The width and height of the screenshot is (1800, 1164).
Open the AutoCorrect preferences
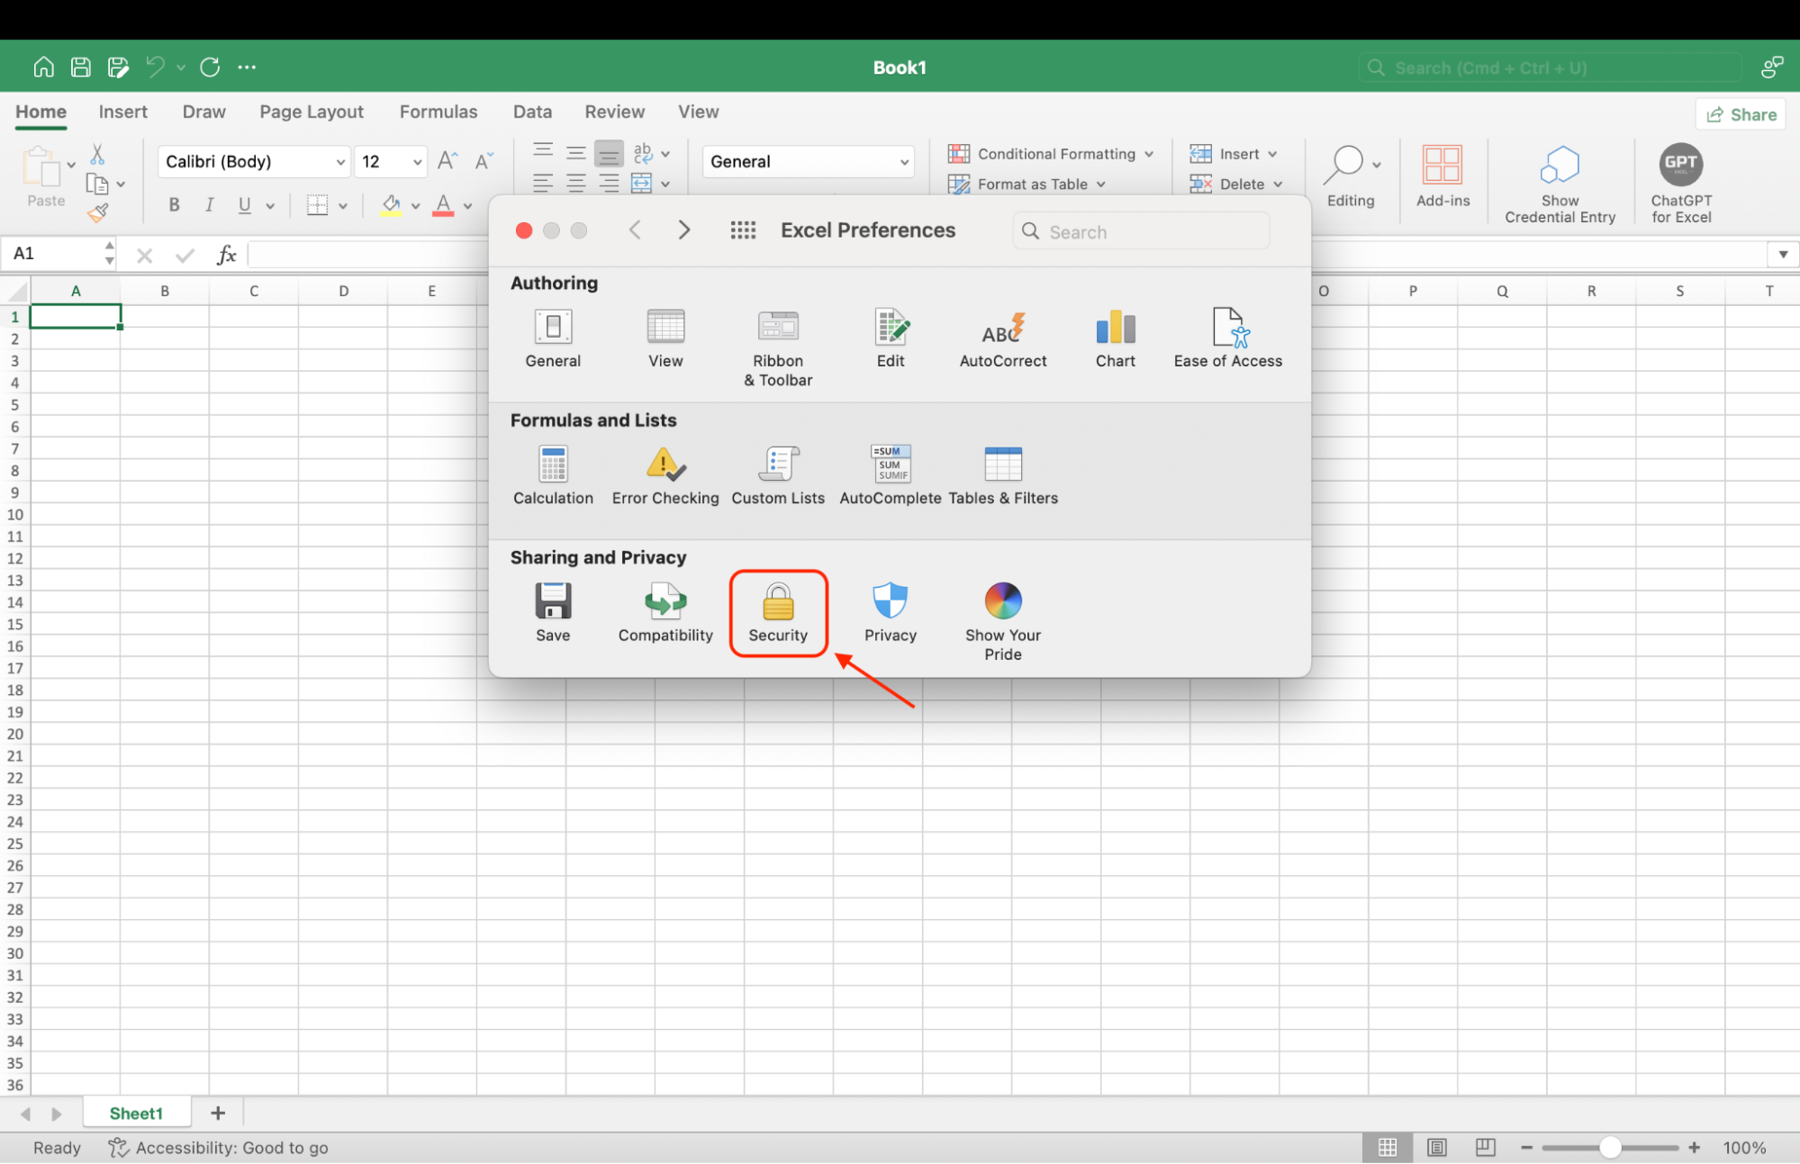pyautogui.click(x=1001, y=338)
